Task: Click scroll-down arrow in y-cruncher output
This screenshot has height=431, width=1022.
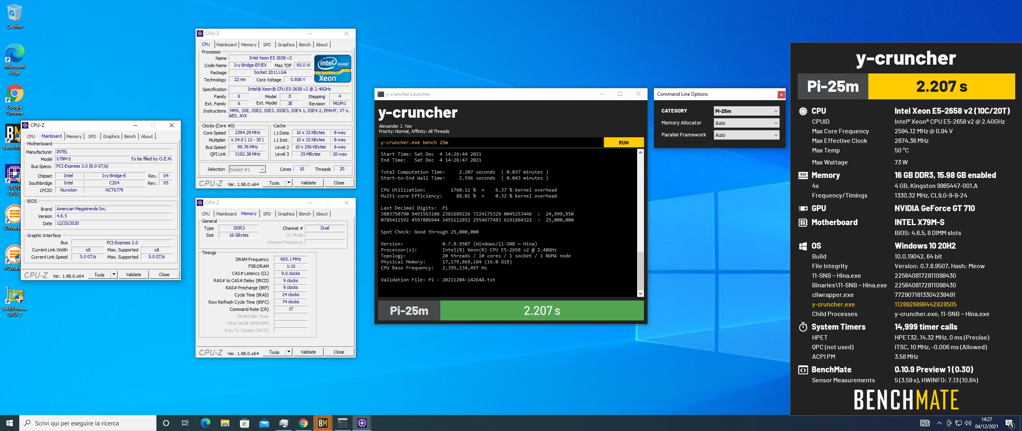Action: click(x=640, y=294)
